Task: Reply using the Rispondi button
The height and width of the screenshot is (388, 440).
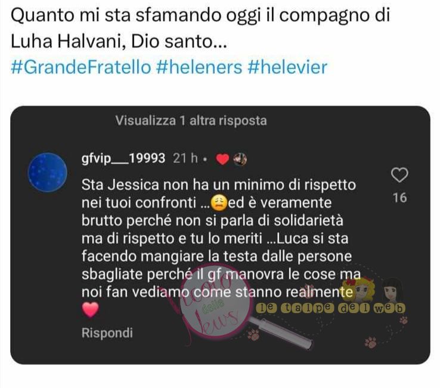Action: [x=107, y=333]
